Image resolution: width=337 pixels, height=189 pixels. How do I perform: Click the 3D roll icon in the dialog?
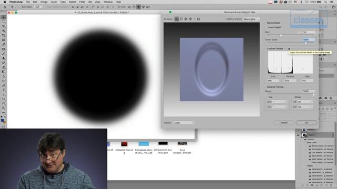181,19
